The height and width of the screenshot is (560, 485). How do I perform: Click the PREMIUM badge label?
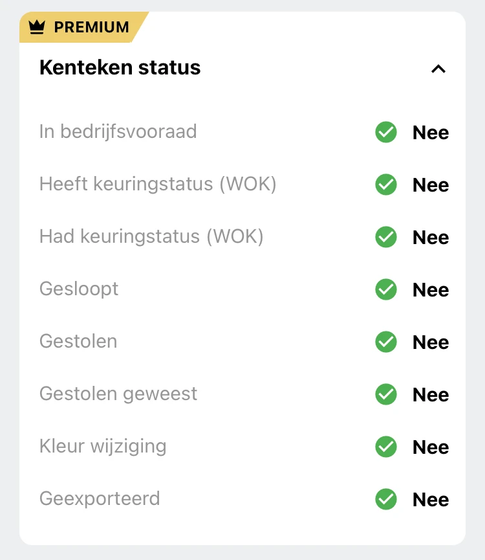[91, 27]
